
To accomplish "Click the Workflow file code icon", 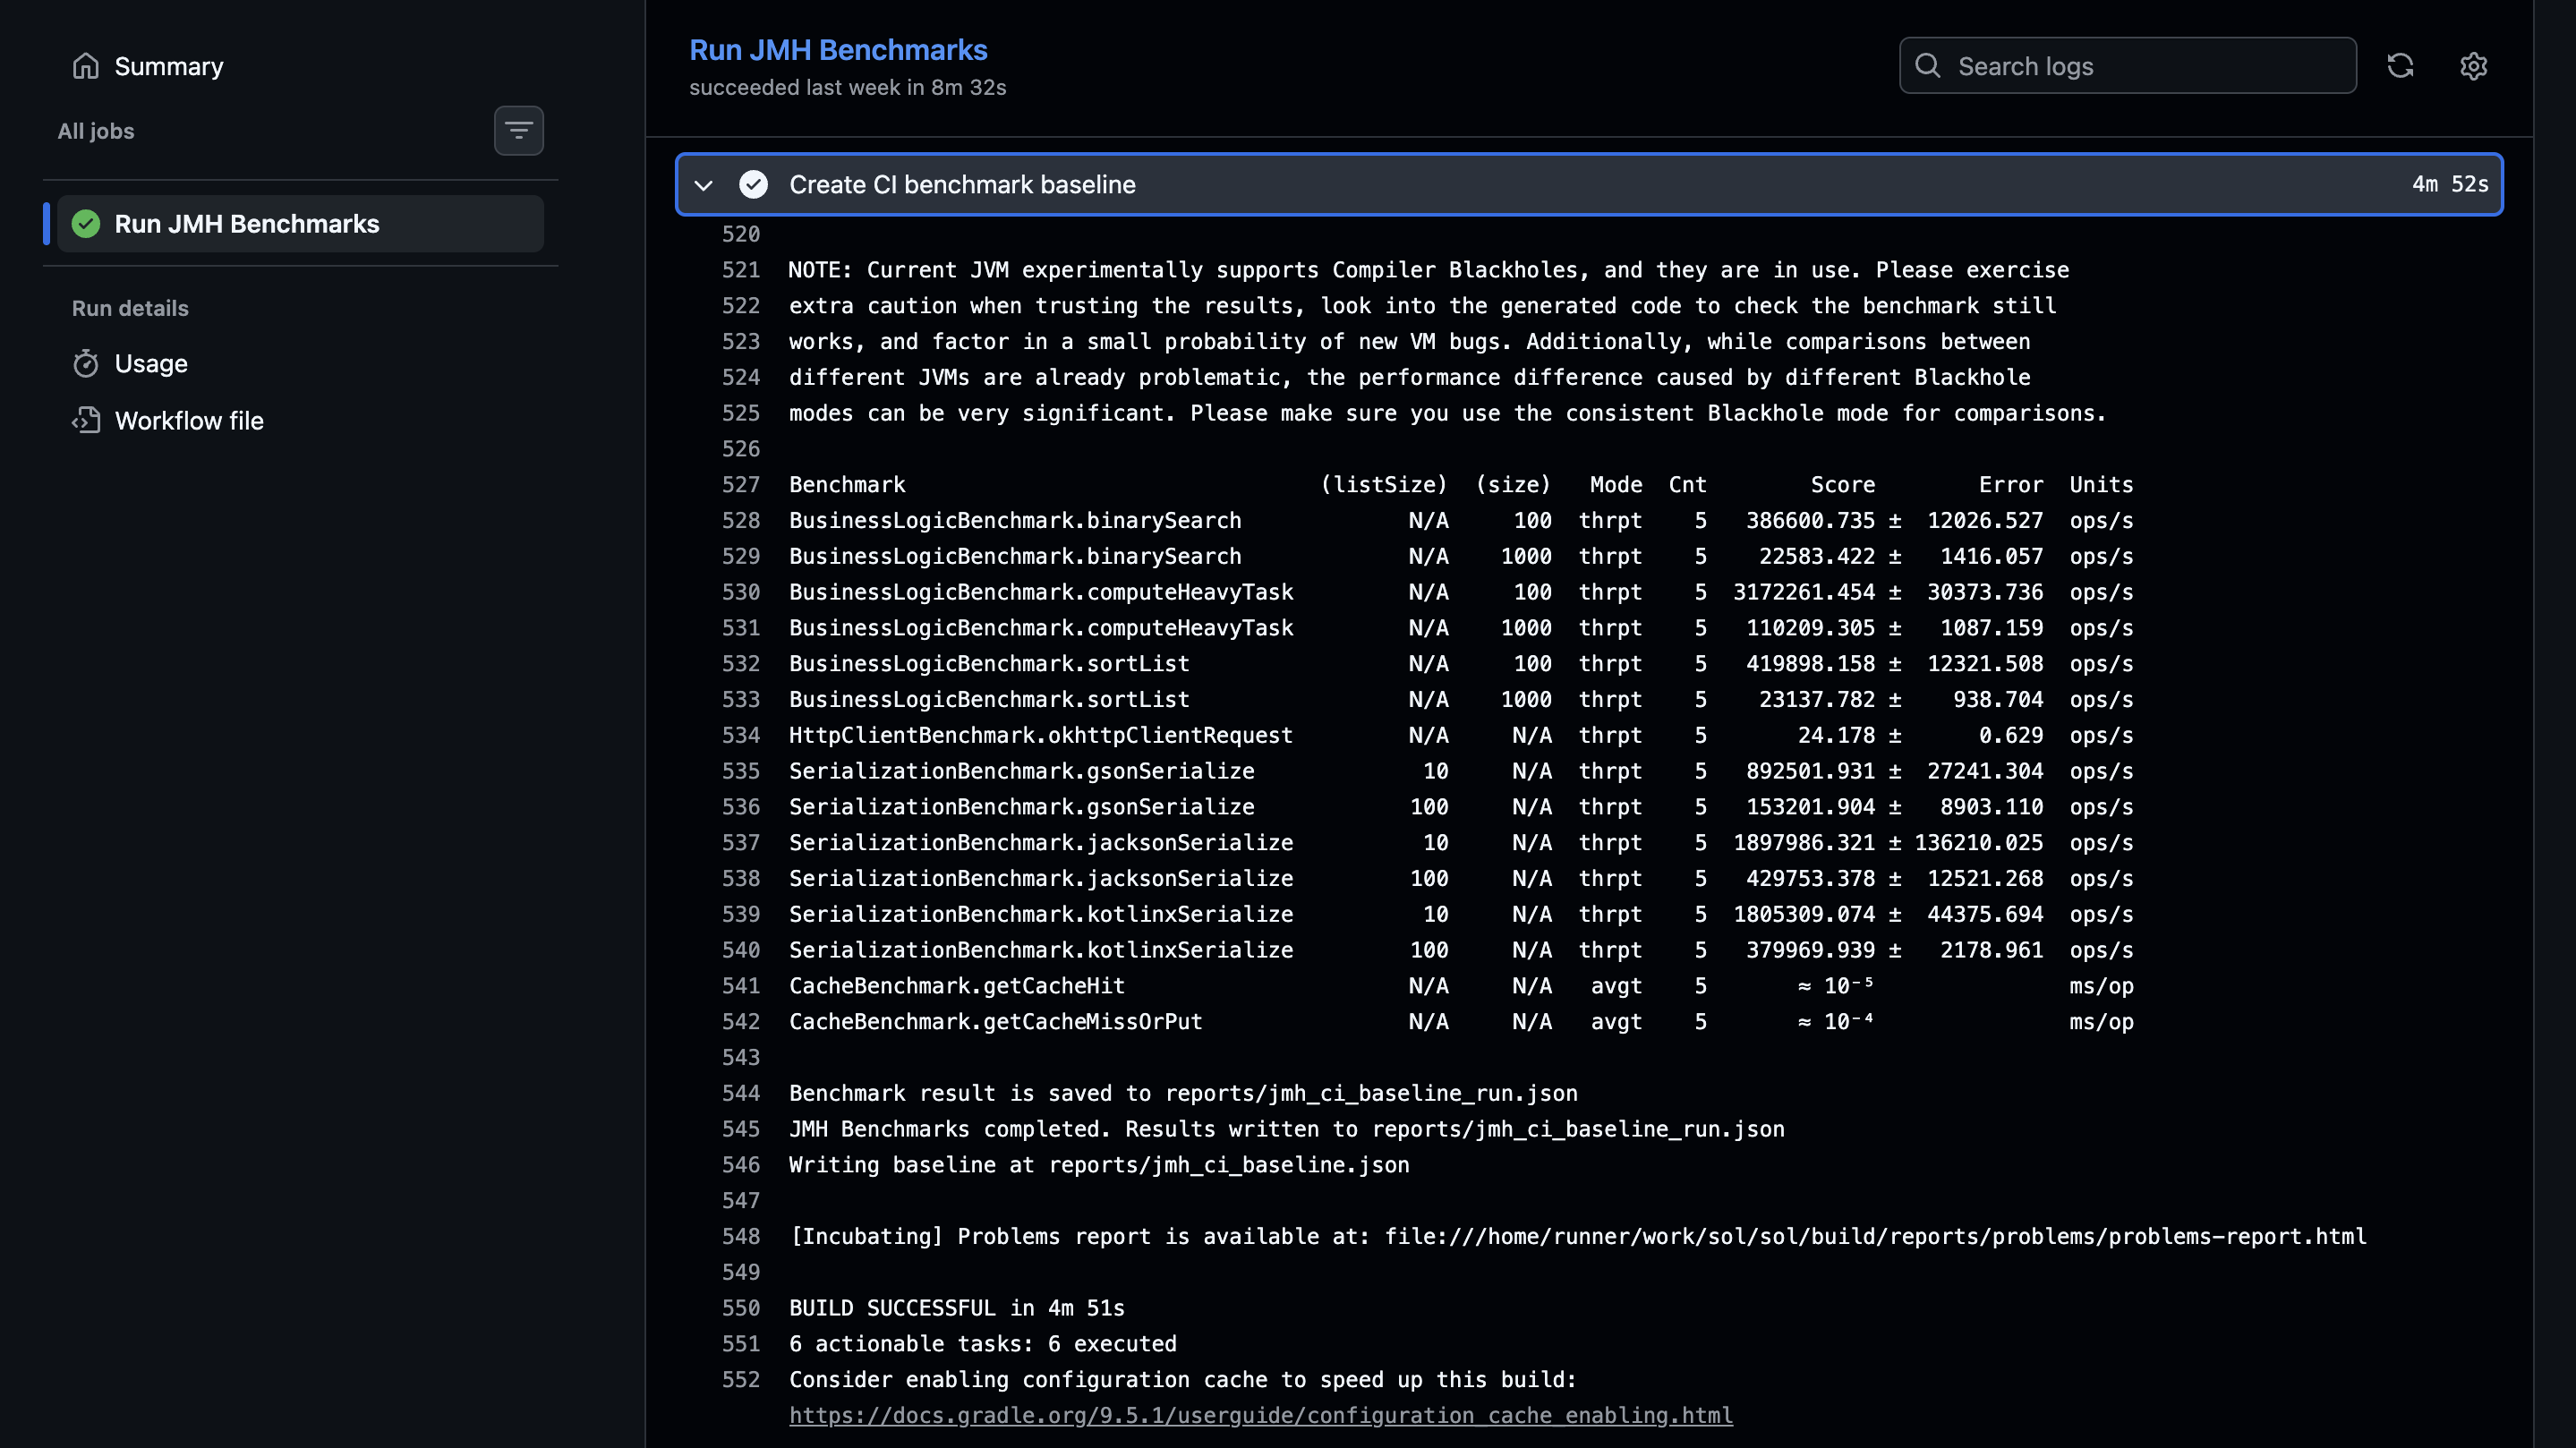I will pos(86,421).
